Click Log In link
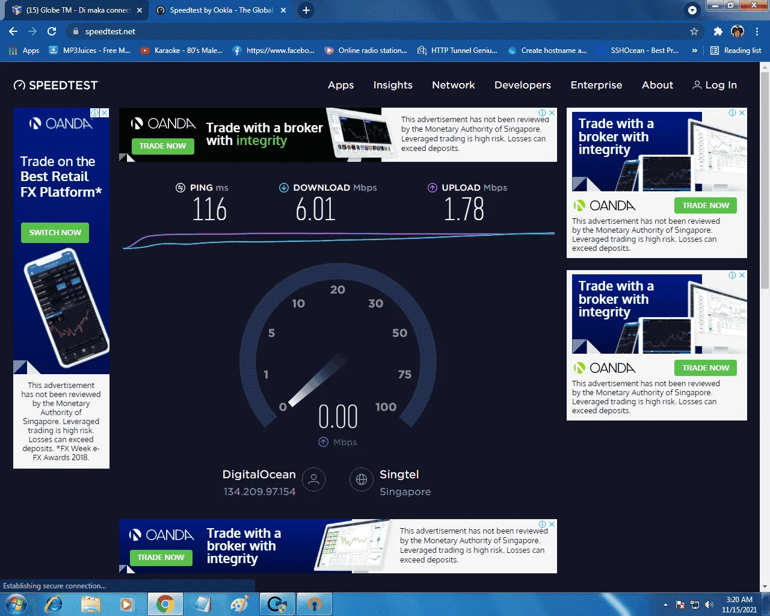 [715, 85]
